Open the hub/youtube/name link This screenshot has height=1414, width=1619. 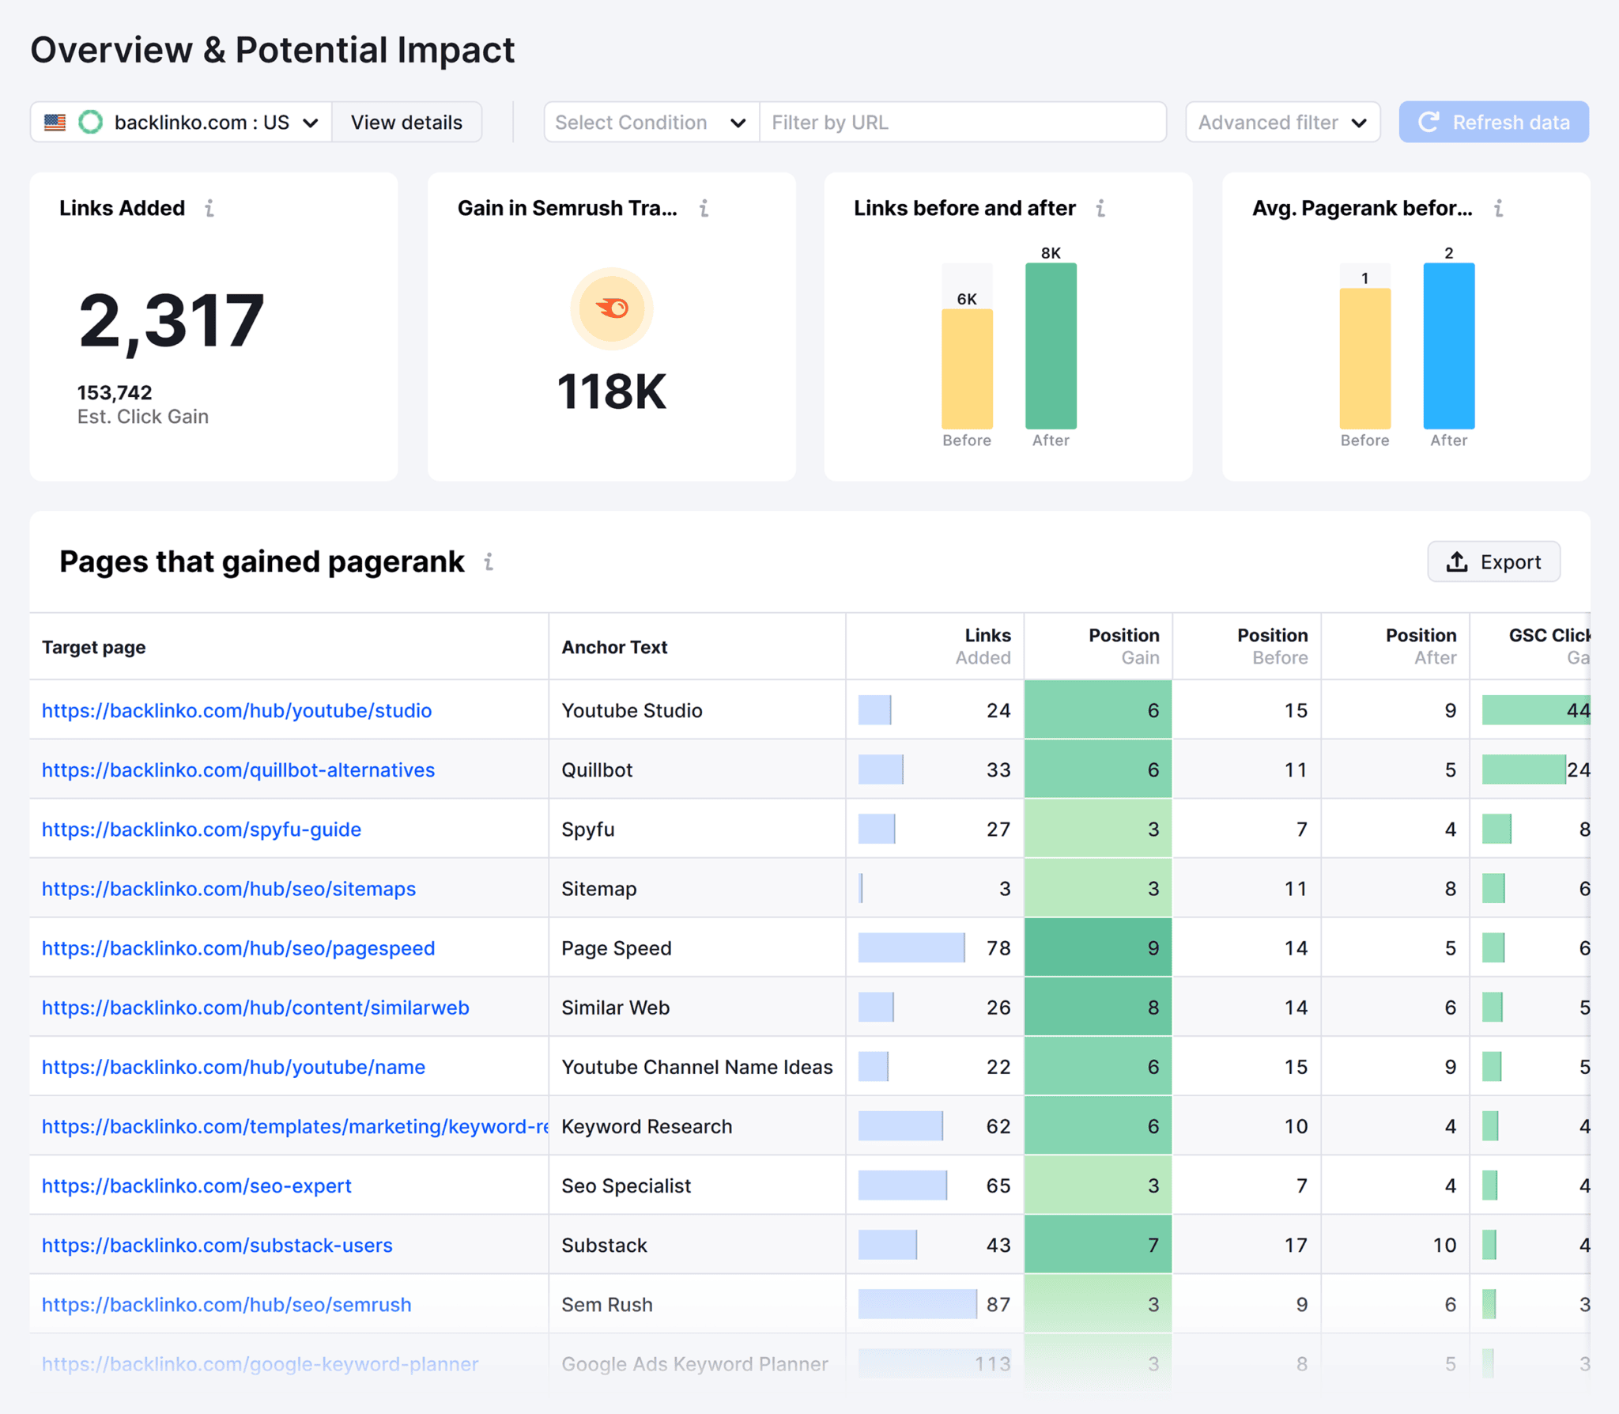point(234,1067)
